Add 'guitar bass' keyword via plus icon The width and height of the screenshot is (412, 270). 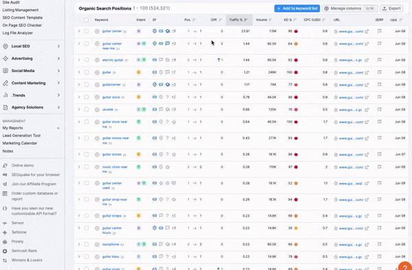point(97,256)
